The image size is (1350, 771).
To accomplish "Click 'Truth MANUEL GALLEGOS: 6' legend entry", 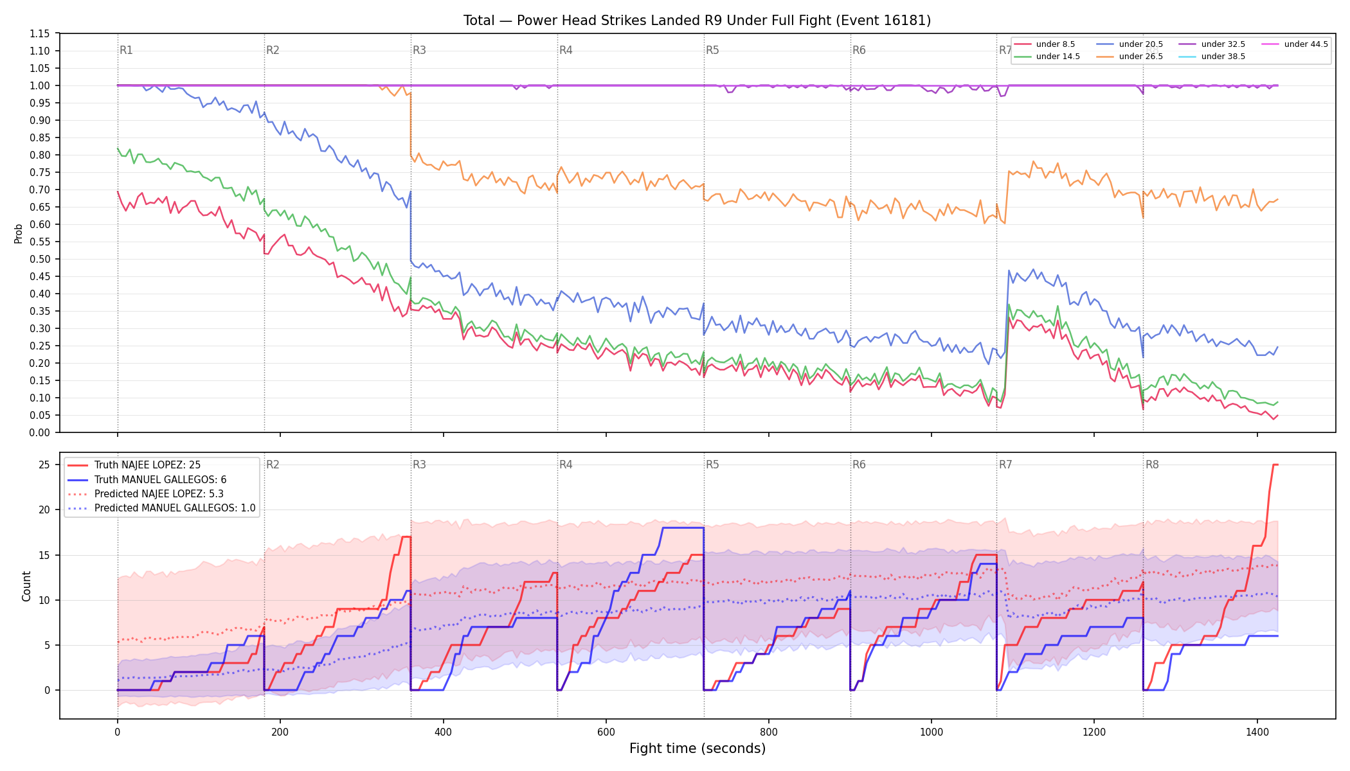I will click(x=147, y=479).
